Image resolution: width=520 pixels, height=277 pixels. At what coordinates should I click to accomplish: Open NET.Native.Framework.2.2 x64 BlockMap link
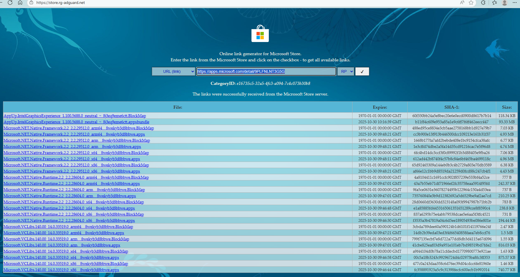pyautogui.click(x=76, y=153)
